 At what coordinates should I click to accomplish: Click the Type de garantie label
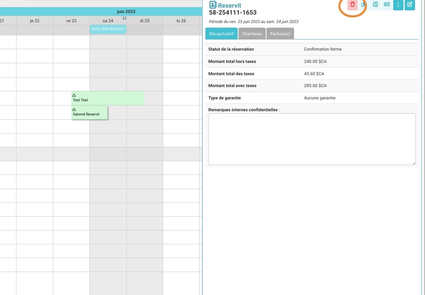coord(225,98)
